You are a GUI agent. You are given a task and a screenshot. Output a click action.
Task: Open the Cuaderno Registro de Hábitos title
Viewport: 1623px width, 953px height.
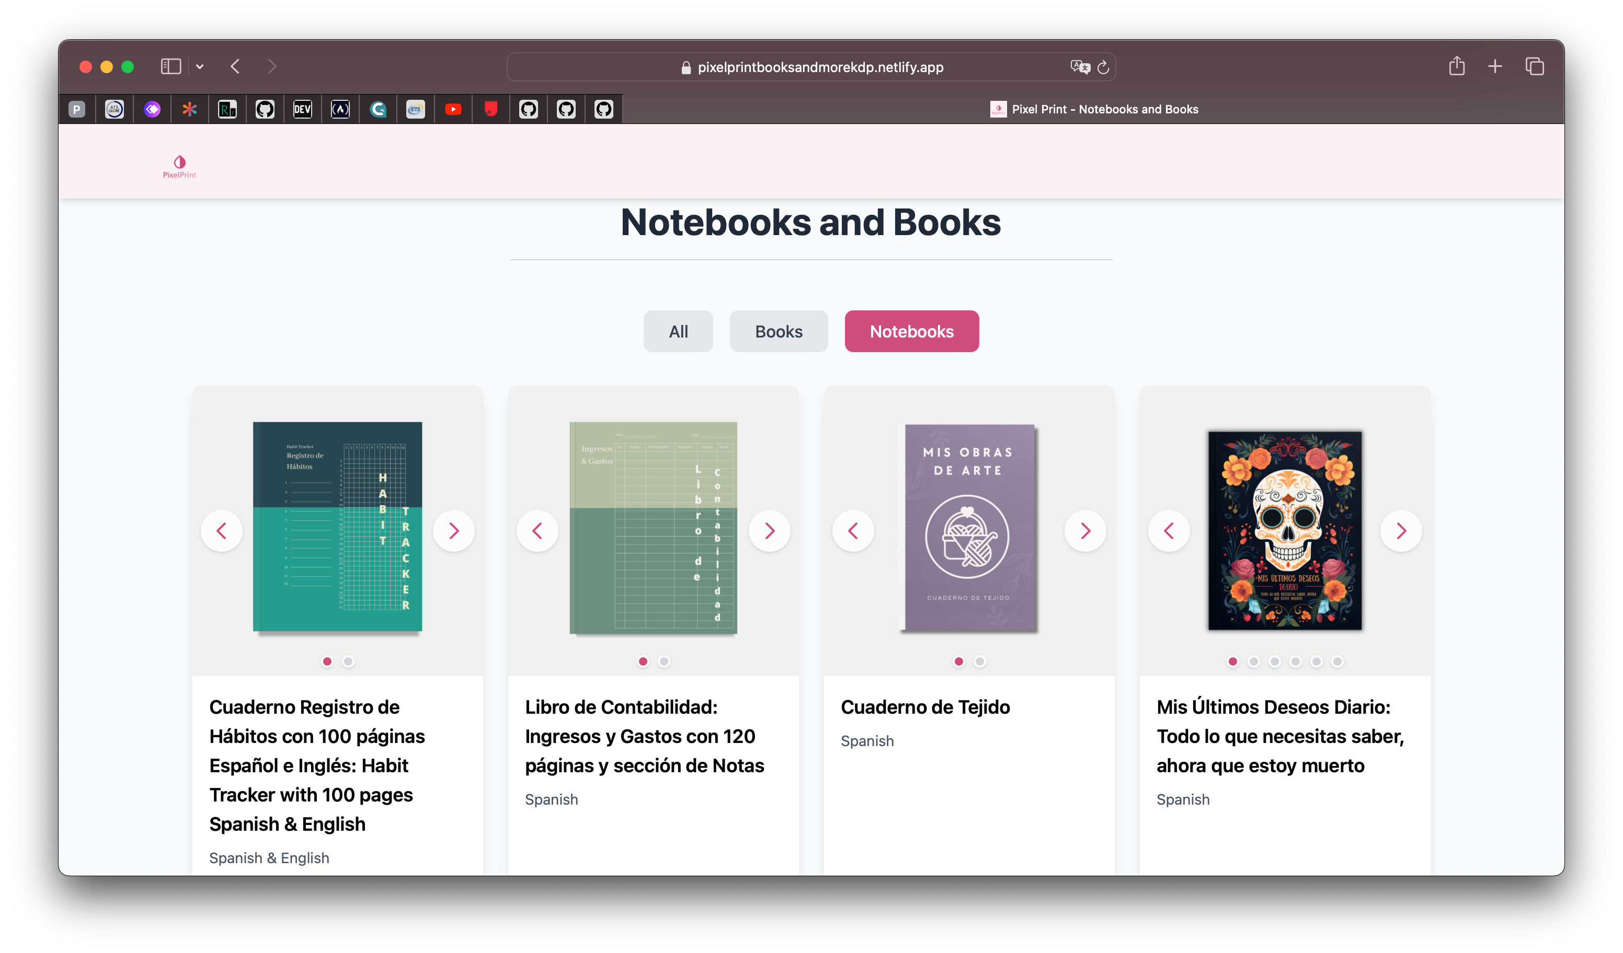coord(317,766)
